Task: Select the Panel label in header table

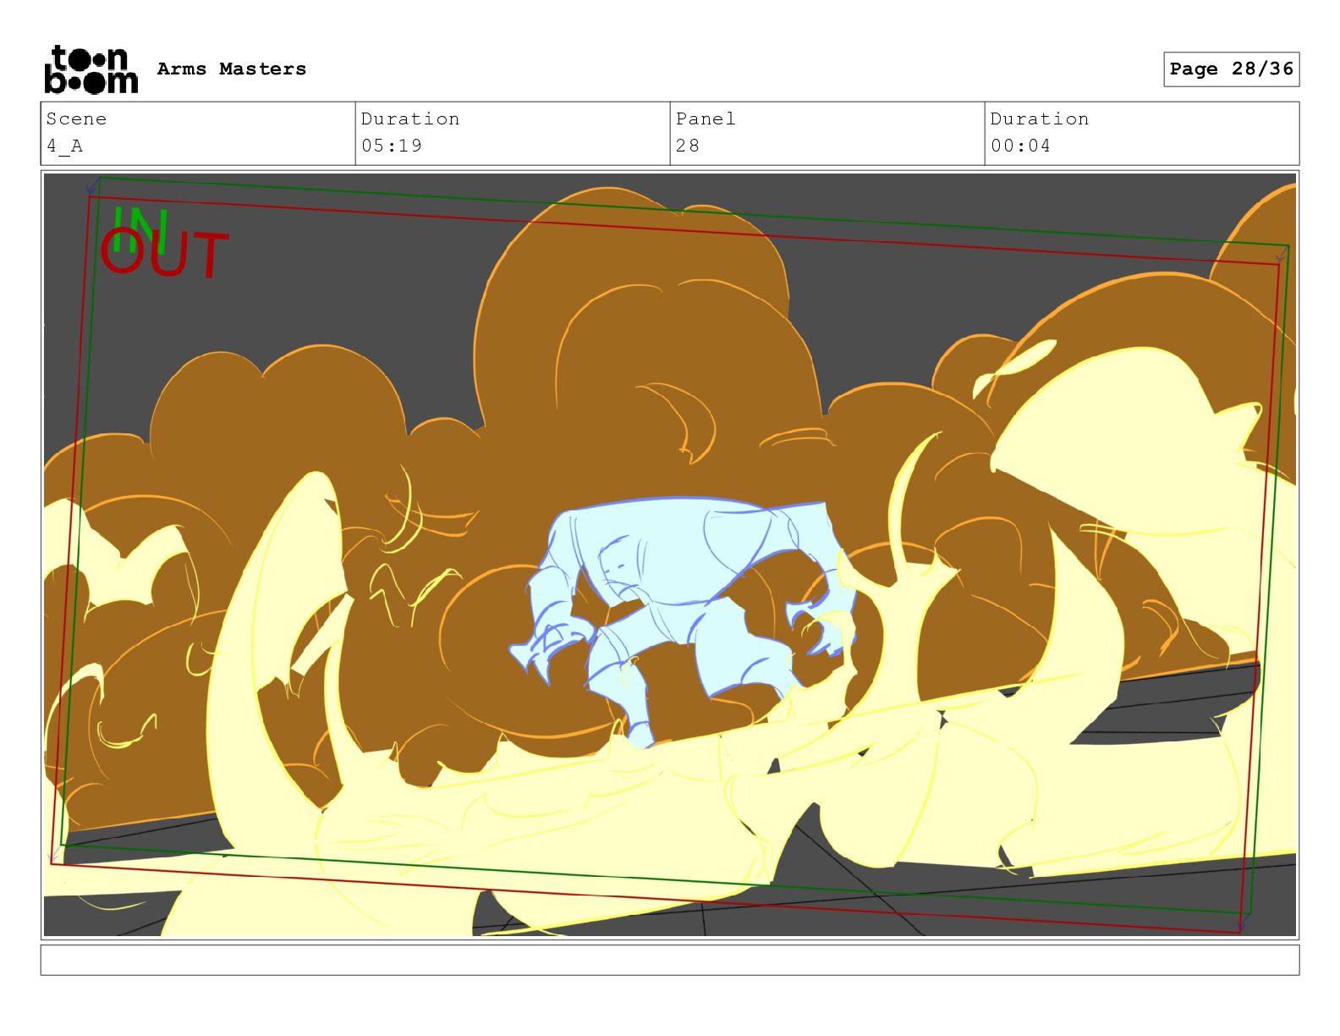Action: click(x=706, y=119)
